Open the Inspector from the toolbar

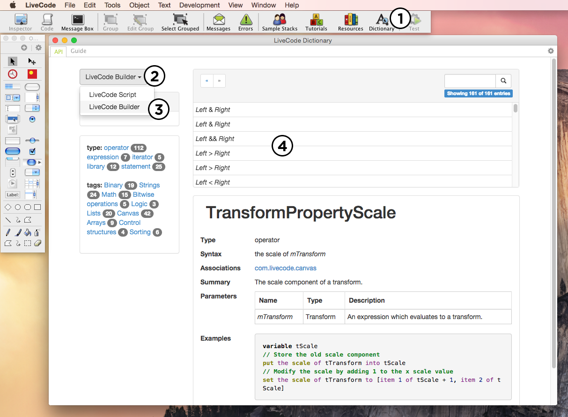click(21, 20)
